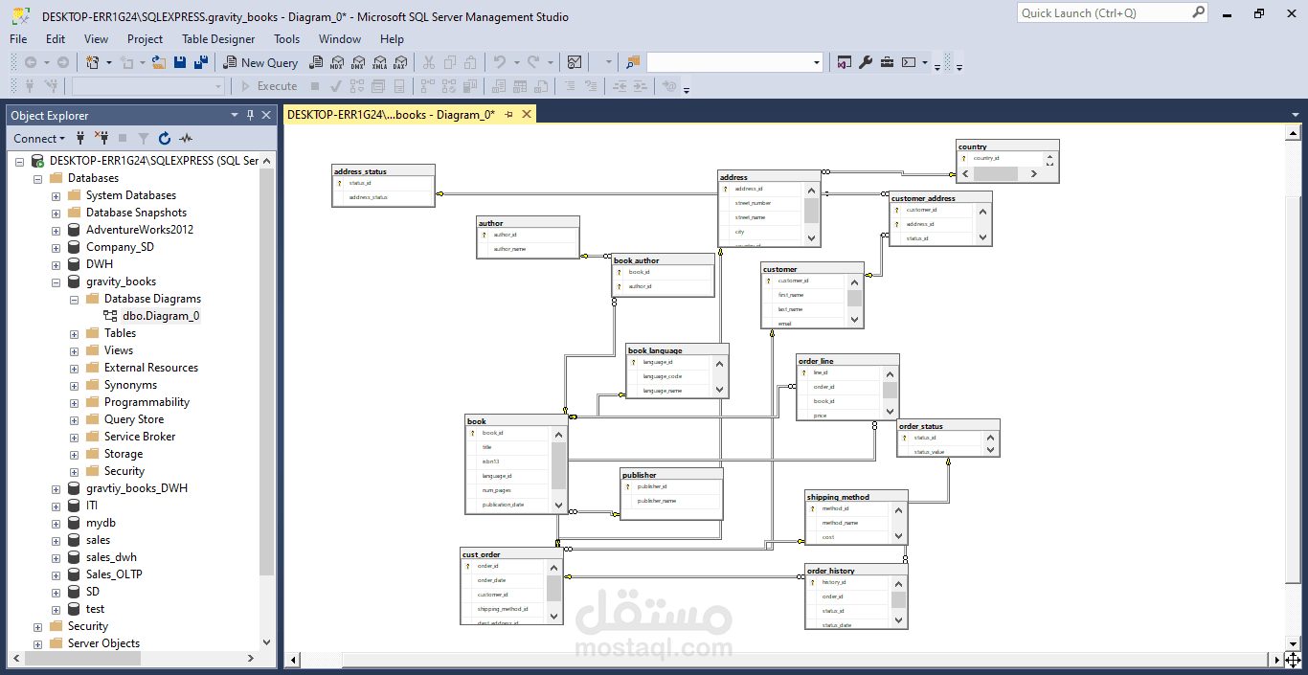Switch to the Diagram_0 document tab
The image size is (1308, 675).
(x=392, y=114)
